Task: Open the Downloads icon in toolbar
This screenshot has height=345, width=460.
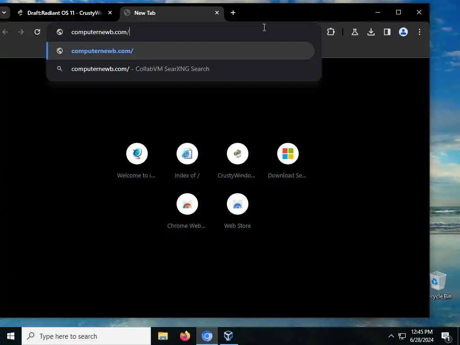Action: tap(371, 32)
